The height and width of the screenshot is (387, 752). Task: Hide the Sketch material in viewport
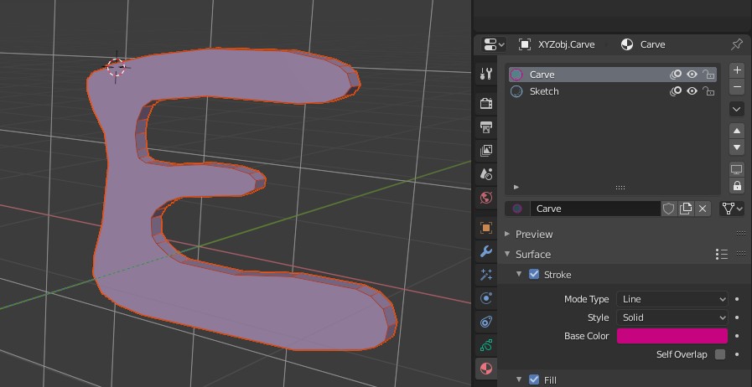(692, 91)
